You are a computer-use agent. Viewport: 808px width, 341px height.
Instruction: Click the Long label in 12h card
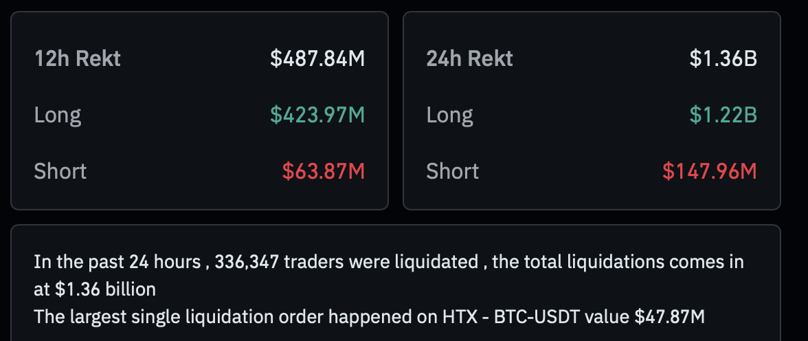58,115
